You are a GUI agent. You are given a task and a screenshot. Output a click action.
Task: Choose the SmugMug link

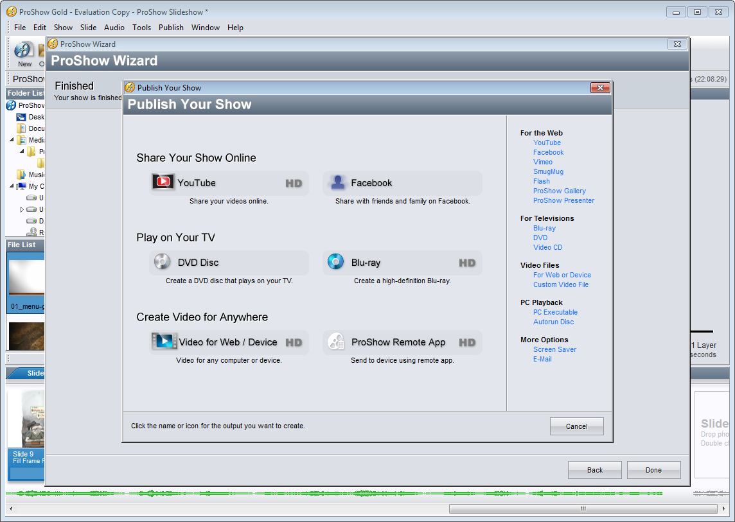549,171
